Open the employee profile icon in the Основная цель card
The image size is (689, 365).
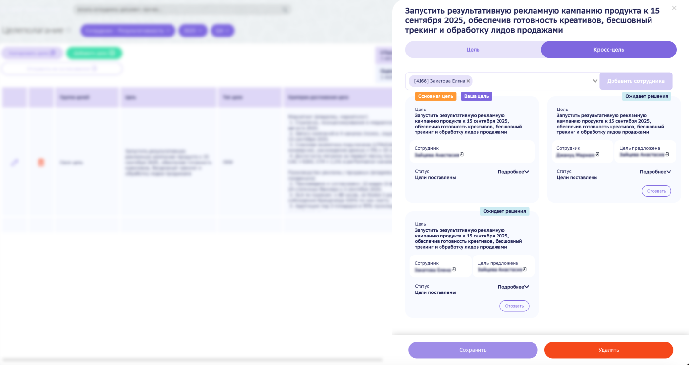coord(462,155)
